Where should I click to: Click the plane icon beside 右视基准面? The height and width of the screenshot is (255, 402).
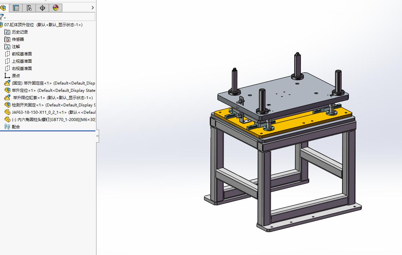[7, 69]
